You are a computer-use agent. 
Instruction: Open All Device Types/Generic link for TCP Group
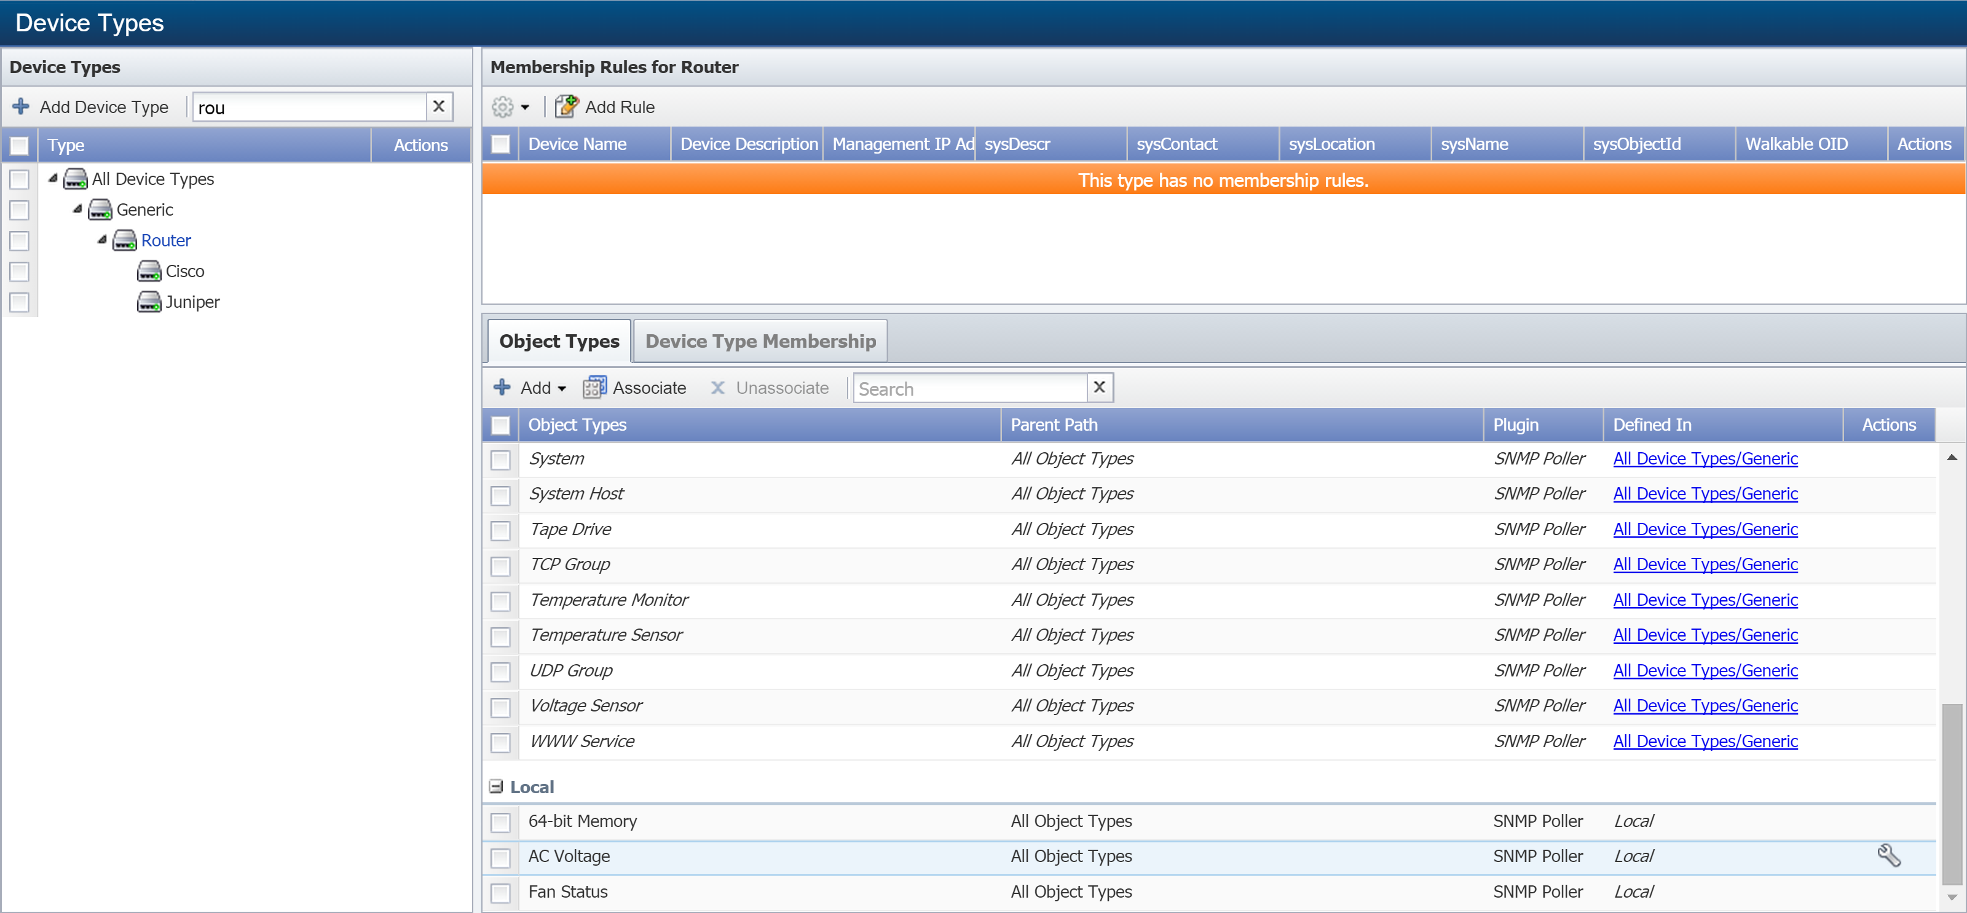click(1705, 564)
